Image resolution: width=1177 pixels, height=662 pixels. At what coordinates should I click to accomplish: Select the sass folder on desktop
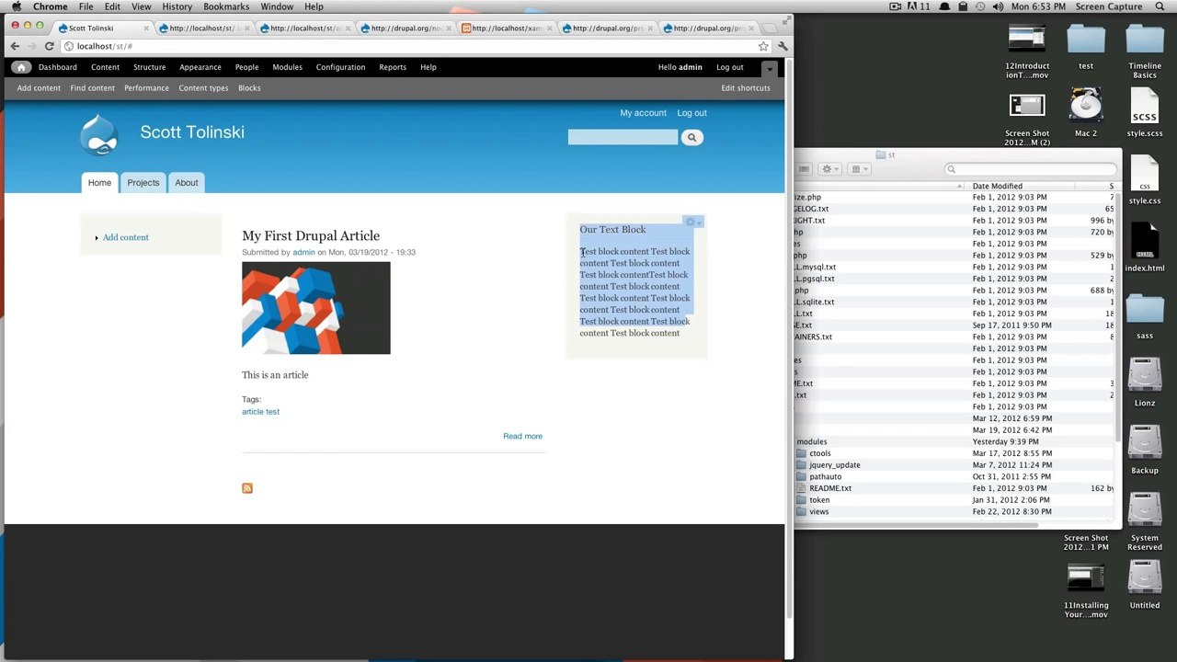(x=1145, y=315)
